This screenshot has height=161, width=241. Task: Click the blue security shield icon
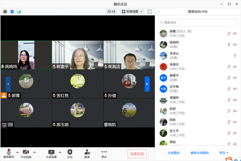12,12
